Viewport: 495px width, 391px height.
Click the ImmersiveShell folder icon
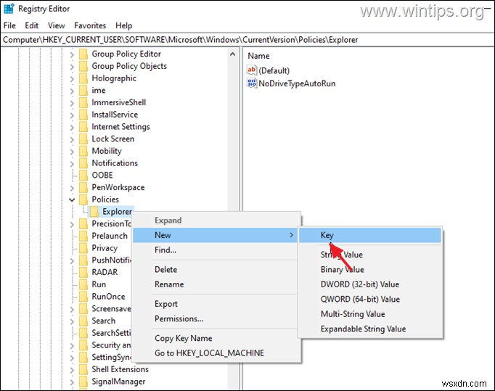pyautogui.click(x=83, y=102)
